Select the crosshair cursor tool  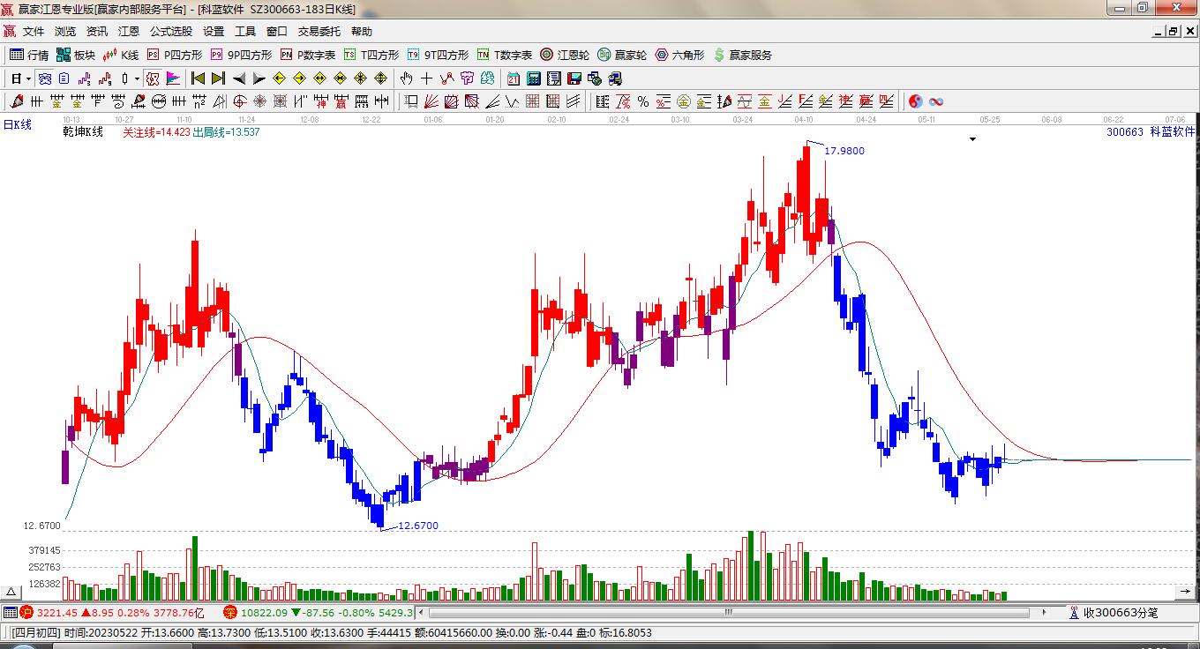(x=426, y=78)
